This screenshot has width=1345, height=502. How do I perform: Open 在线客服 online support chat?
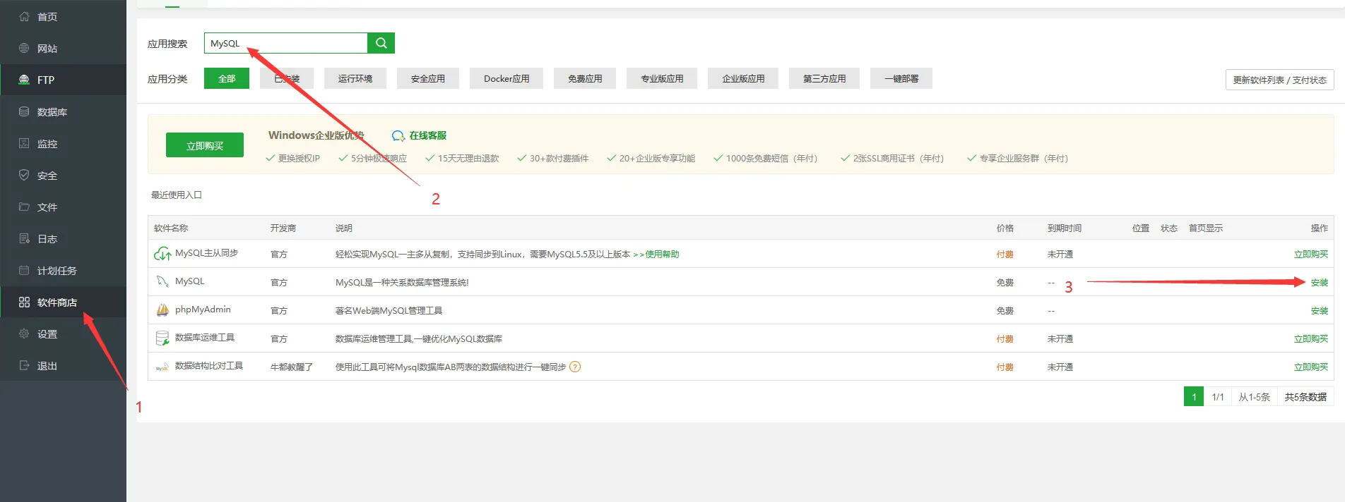click(420, 135)
